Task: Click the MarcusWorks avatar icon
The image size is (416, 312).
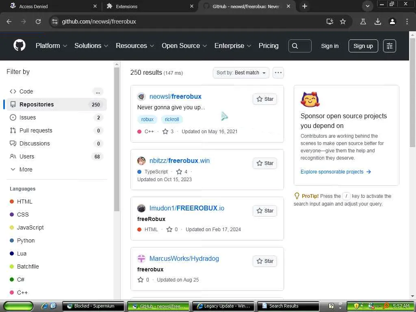Action: [141, 258]
